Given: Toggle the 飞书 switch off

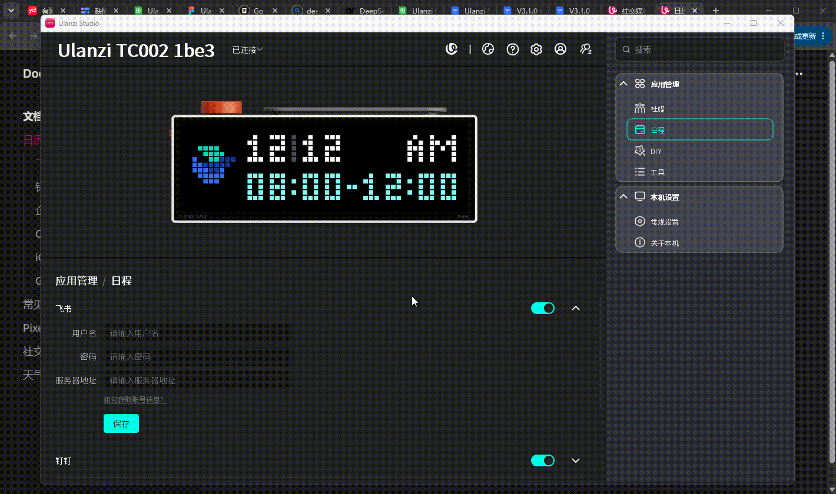Looking at the screenshot, I should coord(543,308).
